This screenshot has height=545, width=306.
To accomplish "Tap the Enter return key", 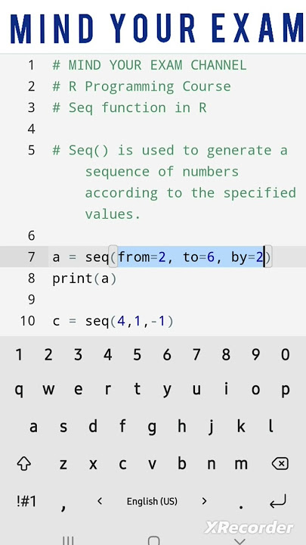I will coord(279,501).
